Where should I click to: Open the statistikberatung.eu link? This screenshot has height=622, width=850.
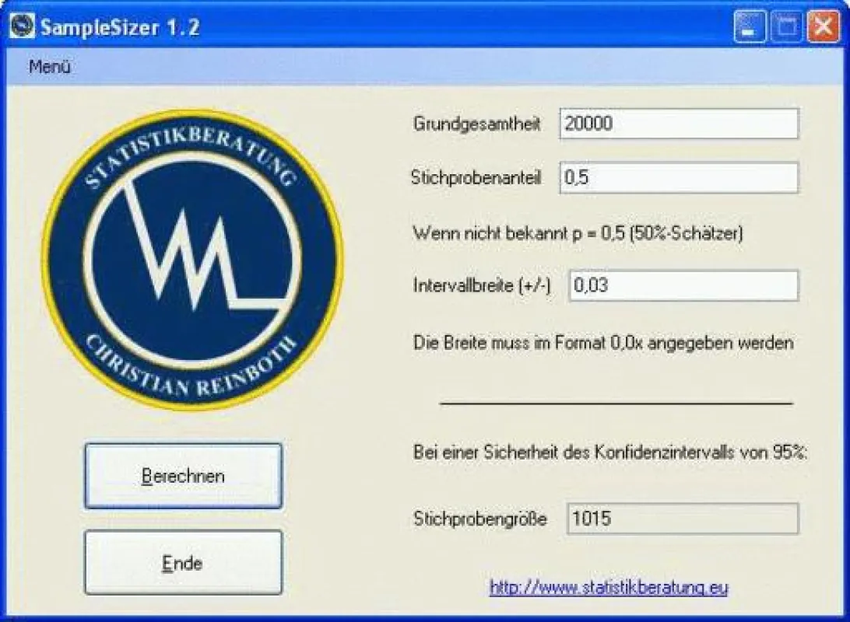point(608,587)
